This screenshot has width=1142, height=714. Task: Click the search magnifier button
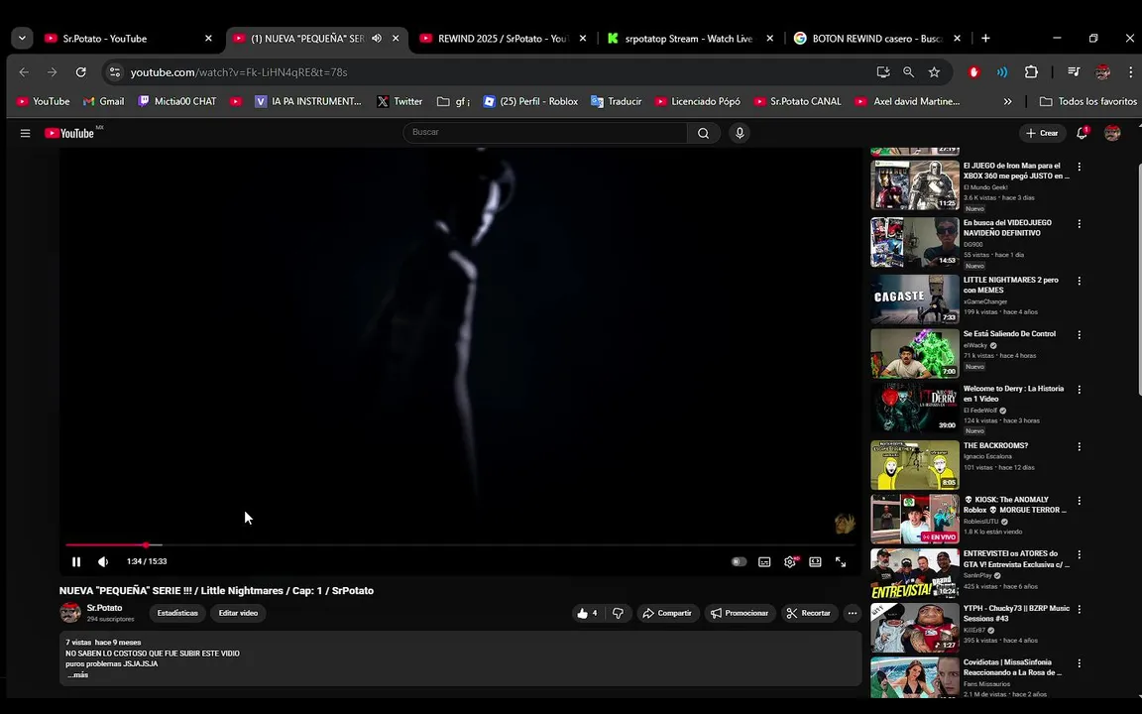pos(704,133)
